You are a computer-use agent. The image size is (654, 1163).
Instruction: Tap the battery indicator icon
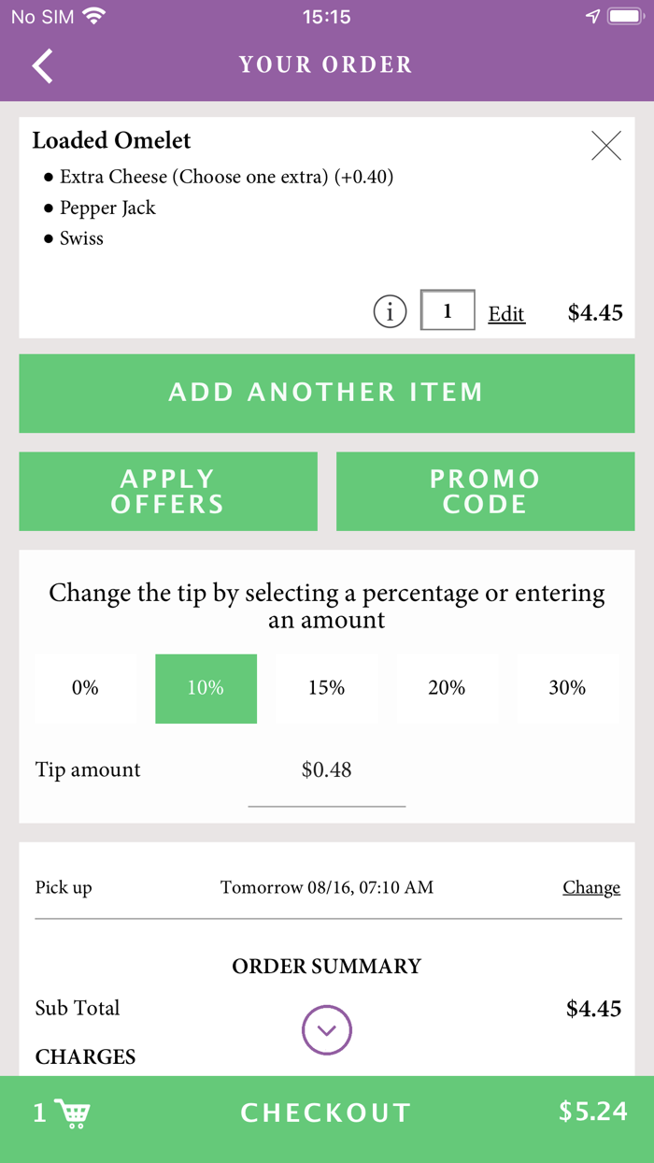coord(624,17)
